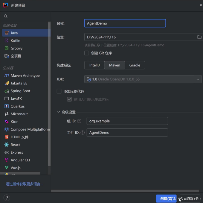Choose IntelliJ build system
This screenshot has width=203, height=203.
click(94, 65)
